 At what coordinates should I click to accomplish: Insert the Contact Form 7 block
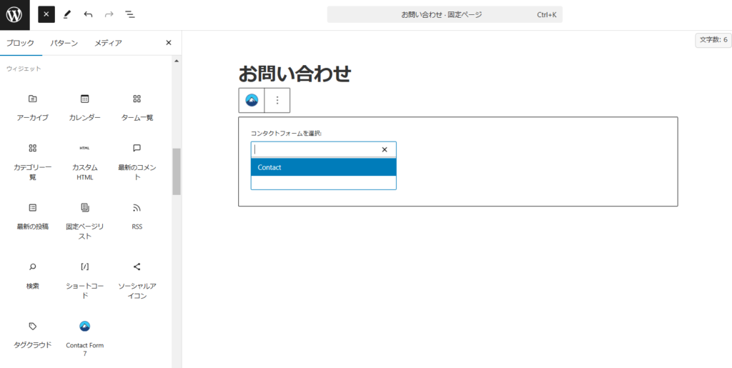pos(84,338)
